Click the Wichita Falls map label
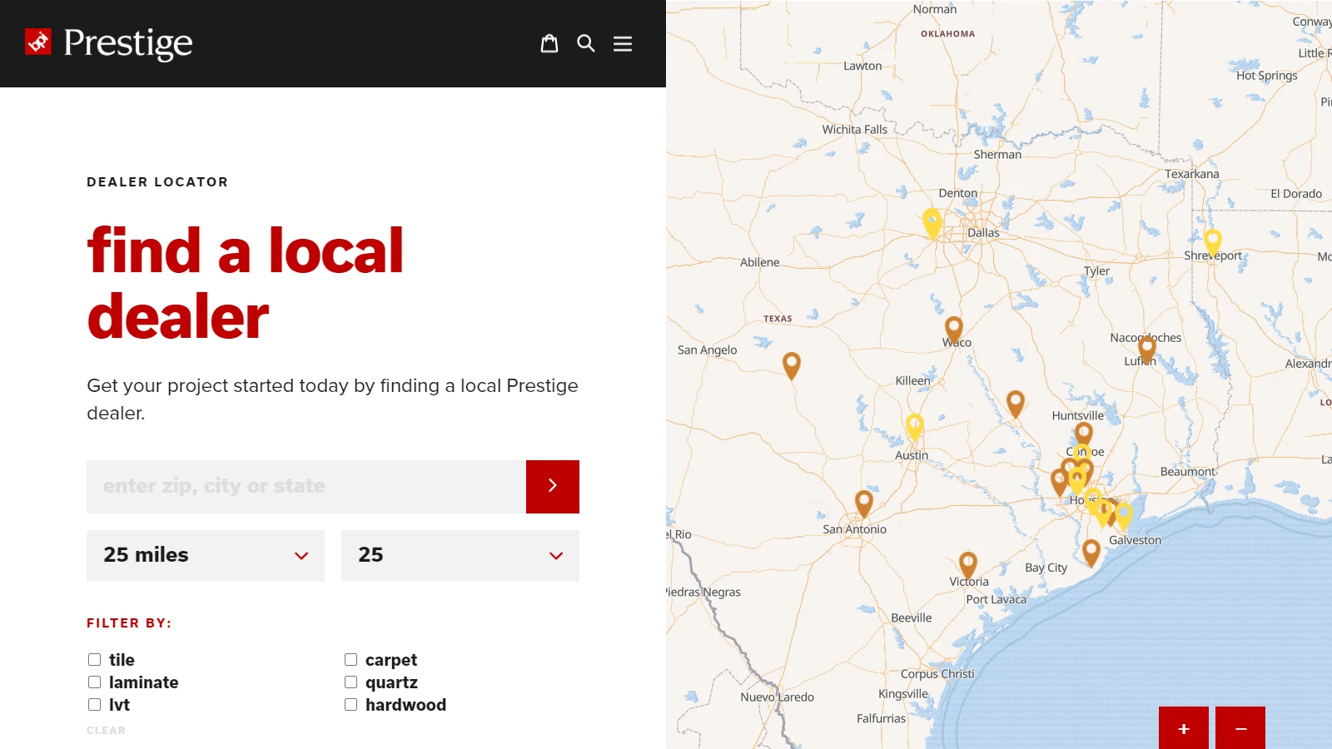 [x=855, y=130]
